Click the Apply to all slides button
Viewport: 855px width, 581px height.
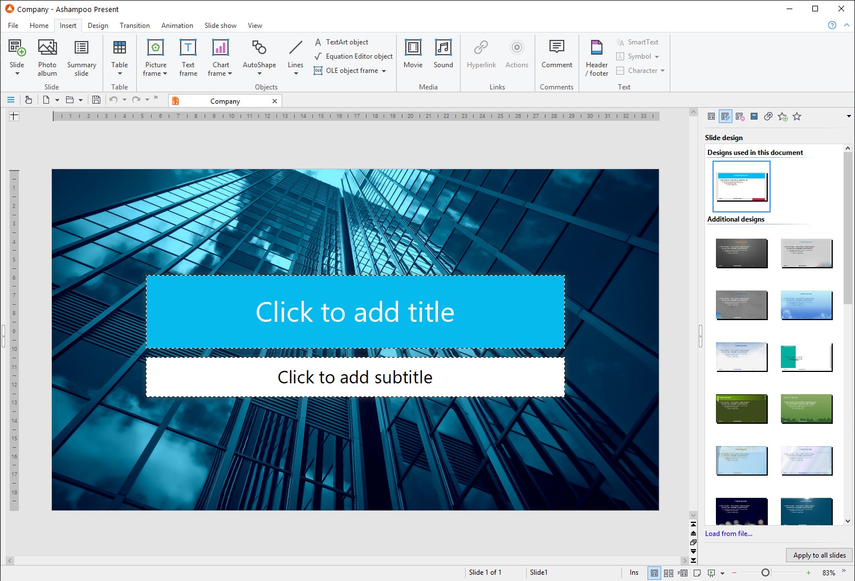pyautogui.click(x=819, y=555)
